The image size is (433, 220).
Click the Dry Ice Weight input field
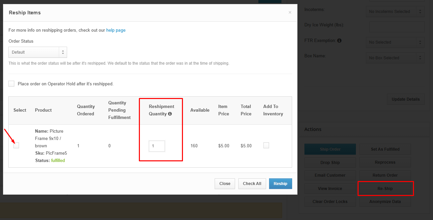pos(397,27)
